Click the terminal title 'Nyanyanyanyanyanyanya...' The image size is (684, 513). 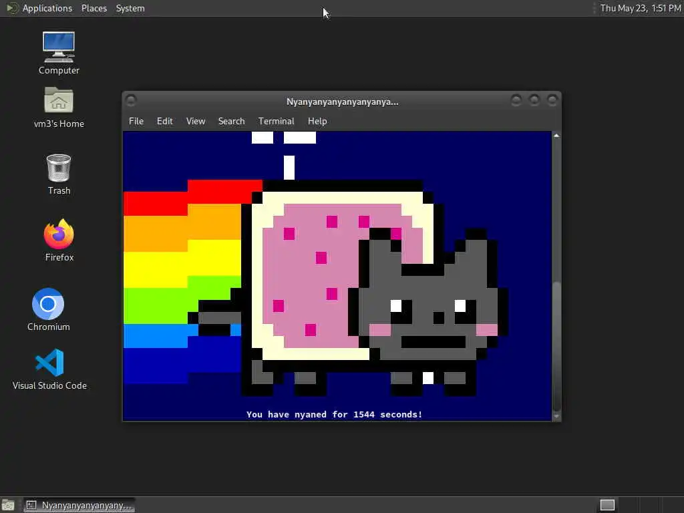coord(343,102)
